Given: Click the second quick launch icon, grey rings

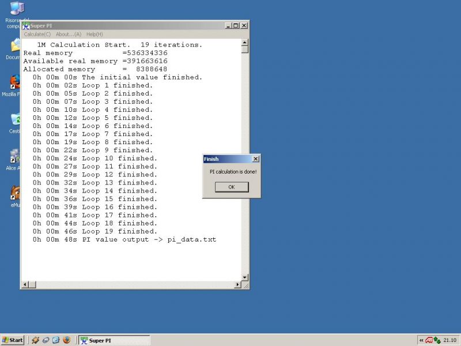Looking at the screenshot, I should pyautogui.click(x=46, y=340).
